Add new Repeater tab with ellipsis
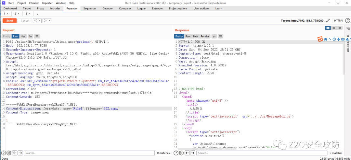 coord(38,14)
